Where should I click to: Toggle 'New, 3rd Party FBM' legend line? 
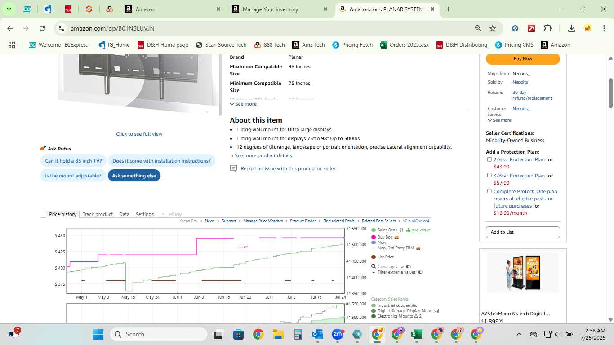(x=374, y=248)
